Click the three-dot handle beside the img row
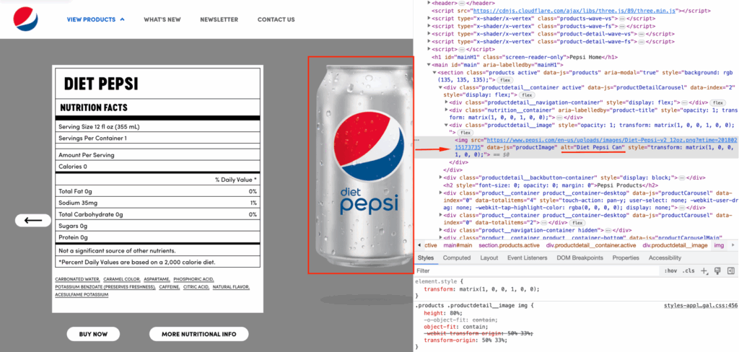Image resolution: width=739 pixels, height=352 pixels. [x=416, y=141]
